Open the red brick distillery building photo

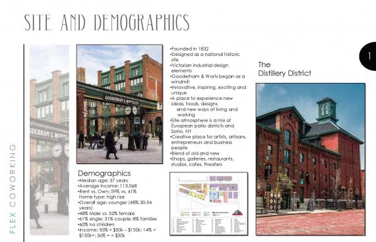[x=311, y=159]
